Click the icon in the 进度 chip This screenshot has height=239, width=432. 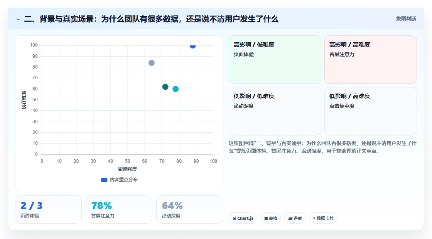point(290,218)
